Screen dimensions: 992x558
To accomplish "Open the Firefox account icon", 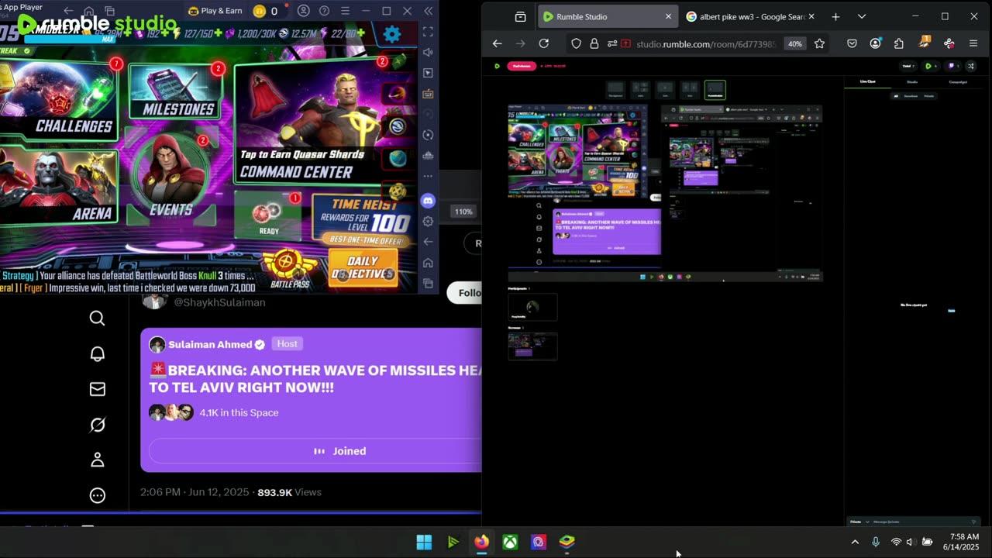I will (875, 44).
